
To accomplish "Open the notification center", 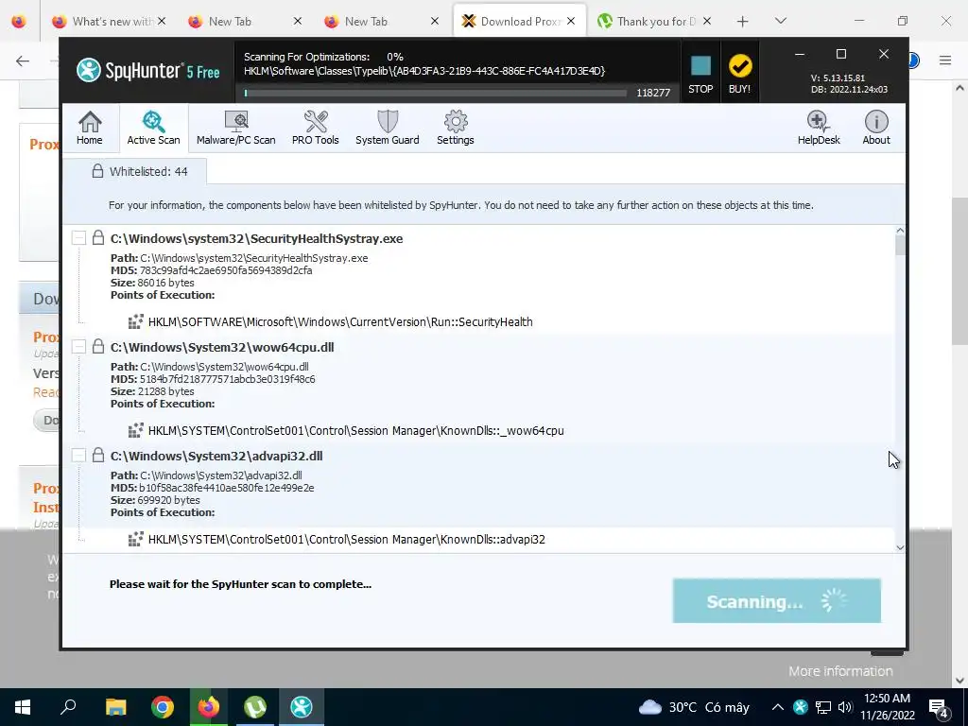I will tap(940, 707).
